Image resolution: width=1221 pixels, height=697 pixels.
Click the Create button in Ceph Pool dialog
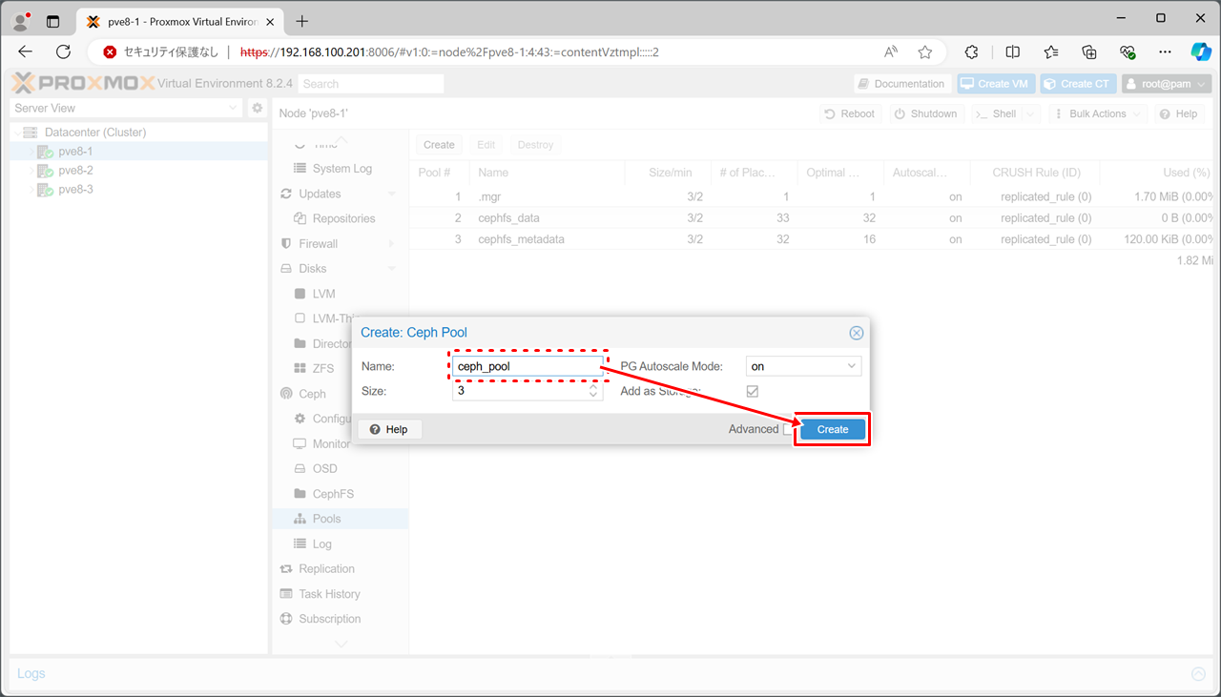point(832,429)
